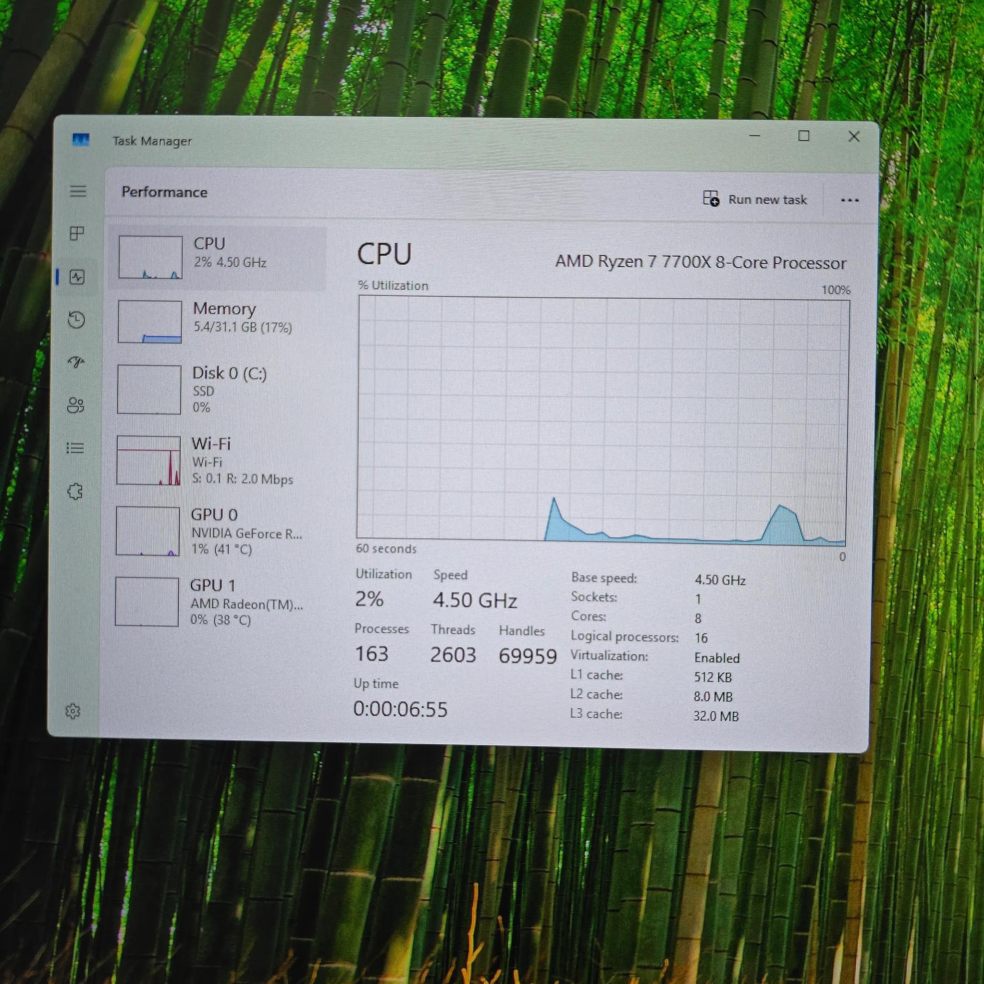Close the Task Manager window
984x984 pixels.
[x=854, y=136]
